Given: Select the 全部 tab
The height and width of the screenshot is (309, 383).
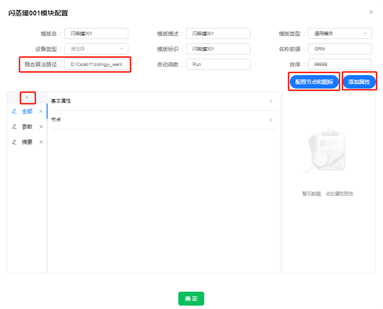Looking at the screenshot, I should [27, 111].
